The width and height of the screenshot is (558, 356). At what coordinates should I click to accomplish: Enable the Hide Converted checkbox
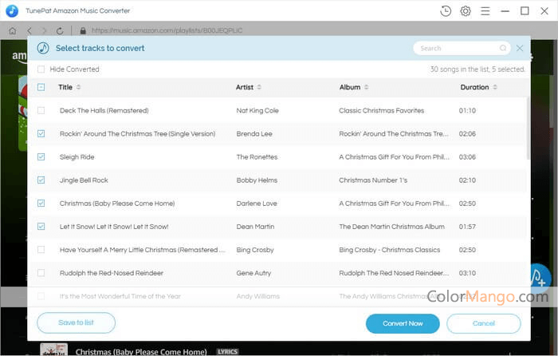(41, 69)
